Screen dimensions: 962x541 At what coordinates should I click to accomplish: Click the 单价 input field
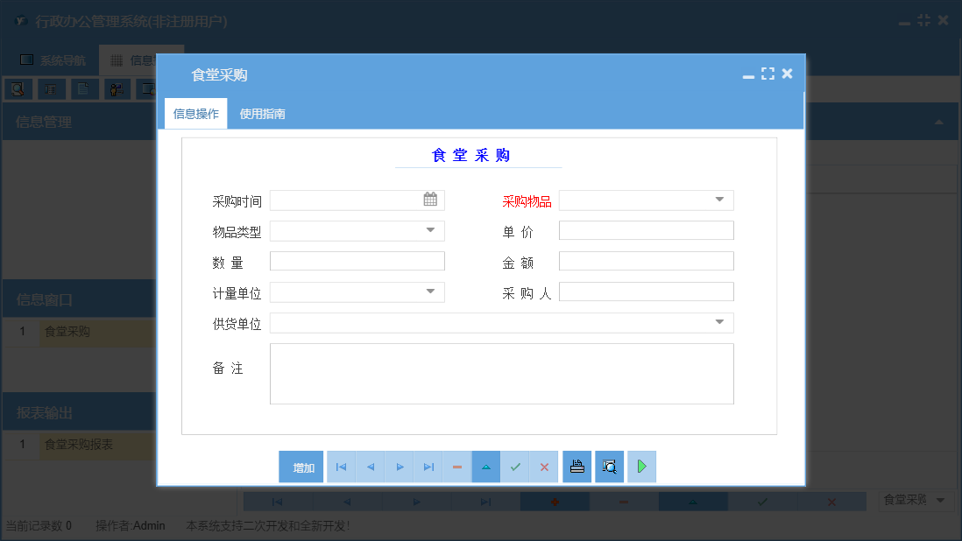click(646, 230)
